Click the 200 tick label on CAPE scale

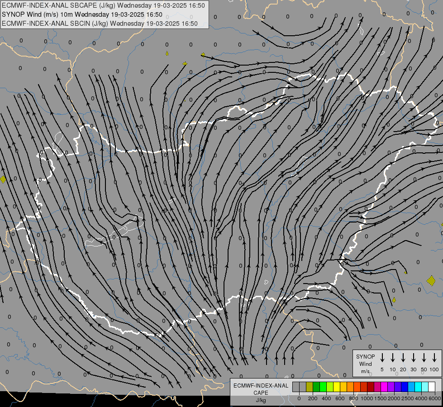click(313, 398)
